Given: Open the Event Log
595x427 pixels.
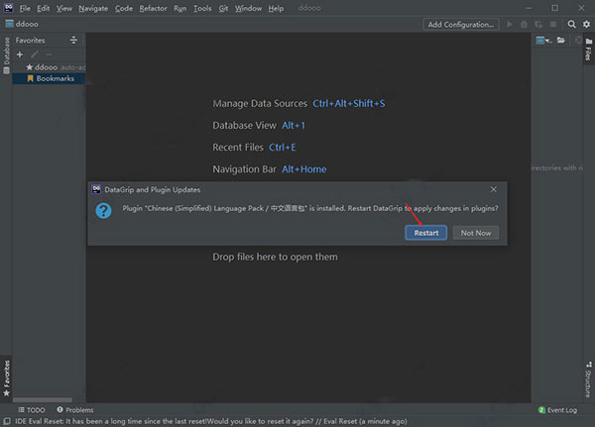Looking at the screenshot, I should click(557, 410).
